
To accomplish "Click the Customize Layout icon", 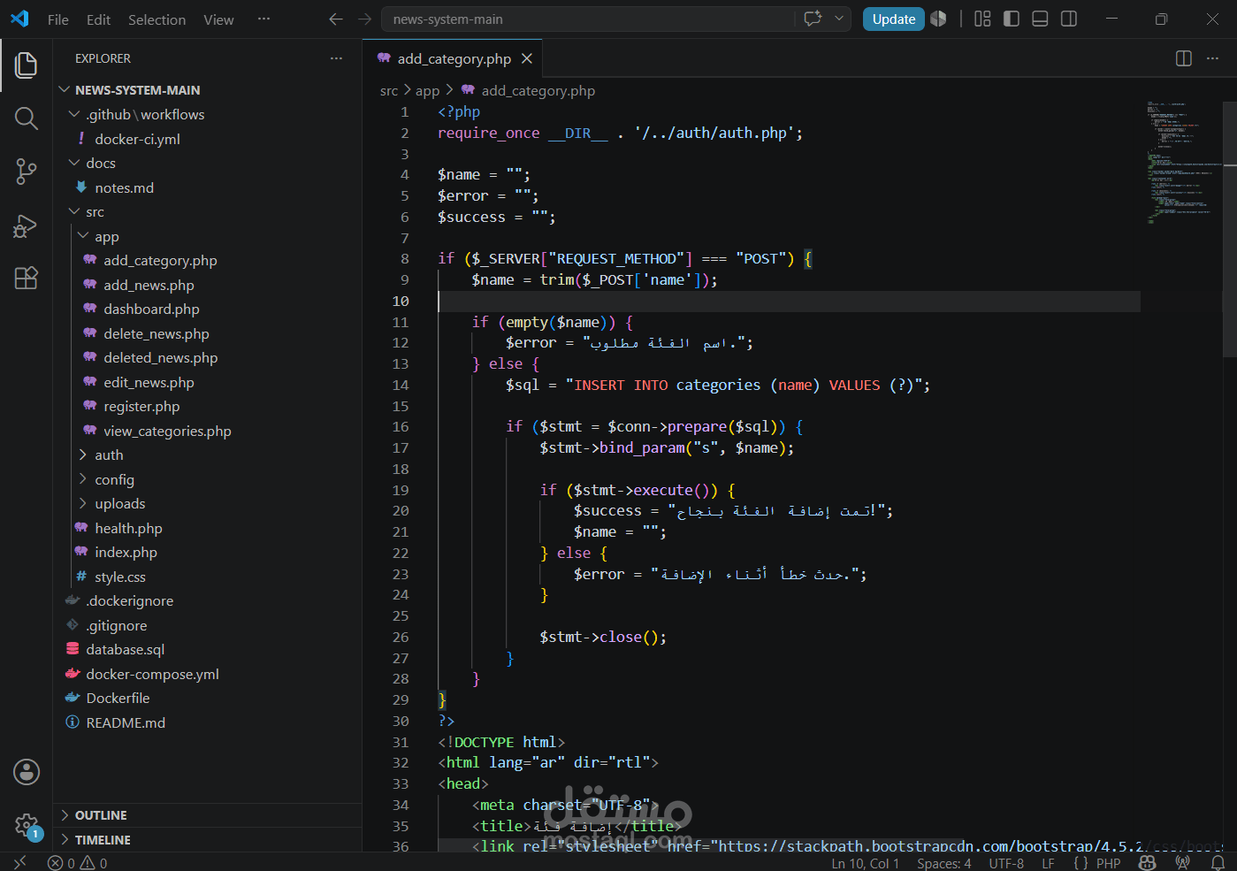I will point(982,19).
